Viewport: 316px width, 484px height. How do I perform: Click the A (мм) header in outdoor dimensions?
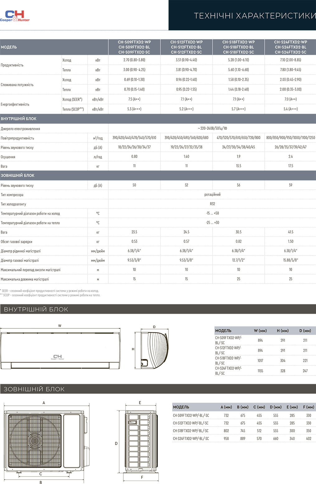click(x=226, y=407)
